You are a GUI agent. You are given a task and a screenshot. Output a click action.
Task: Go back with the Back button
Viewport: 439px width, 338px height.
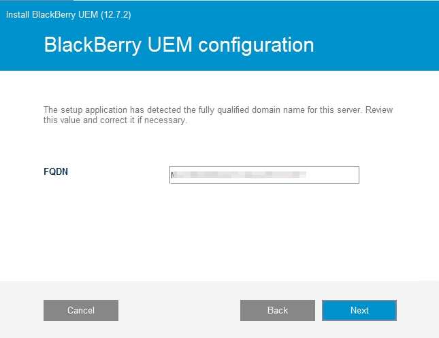[277, 310]
